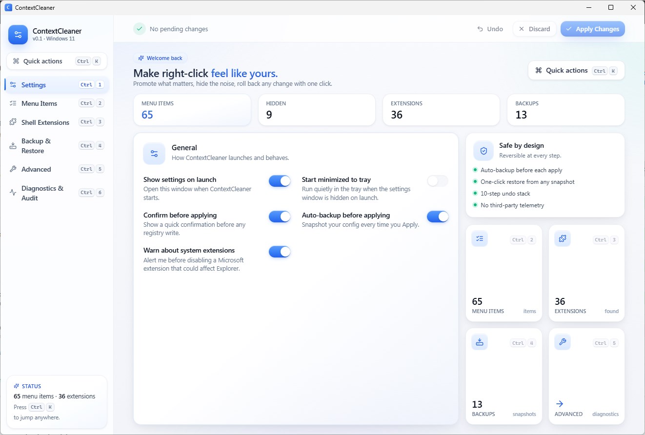The image size is (645, 435).
Task: Click the EXTENSIONS 36 stat tile
Action: tap(442, 110)
